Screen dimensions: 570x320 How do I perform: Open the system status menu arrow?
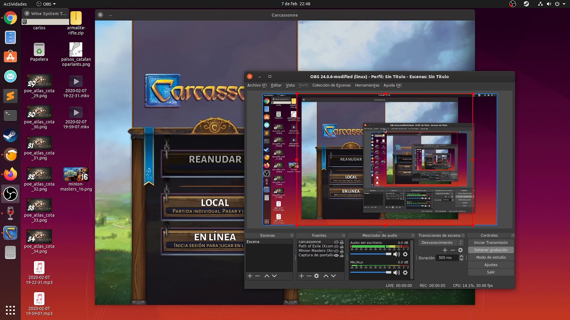coord(564,4)
